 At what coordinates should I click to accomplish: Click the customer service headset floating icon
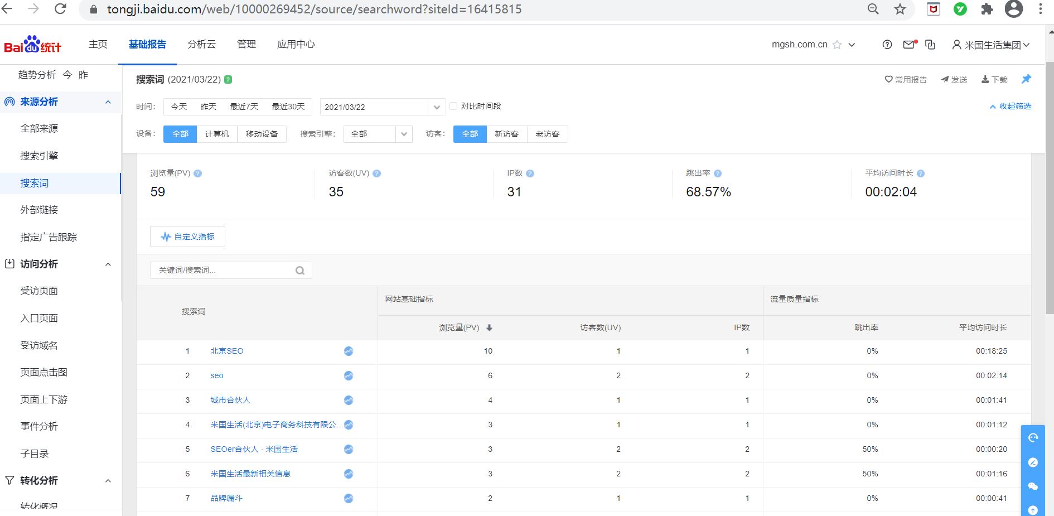click(x=1033, y=438)
